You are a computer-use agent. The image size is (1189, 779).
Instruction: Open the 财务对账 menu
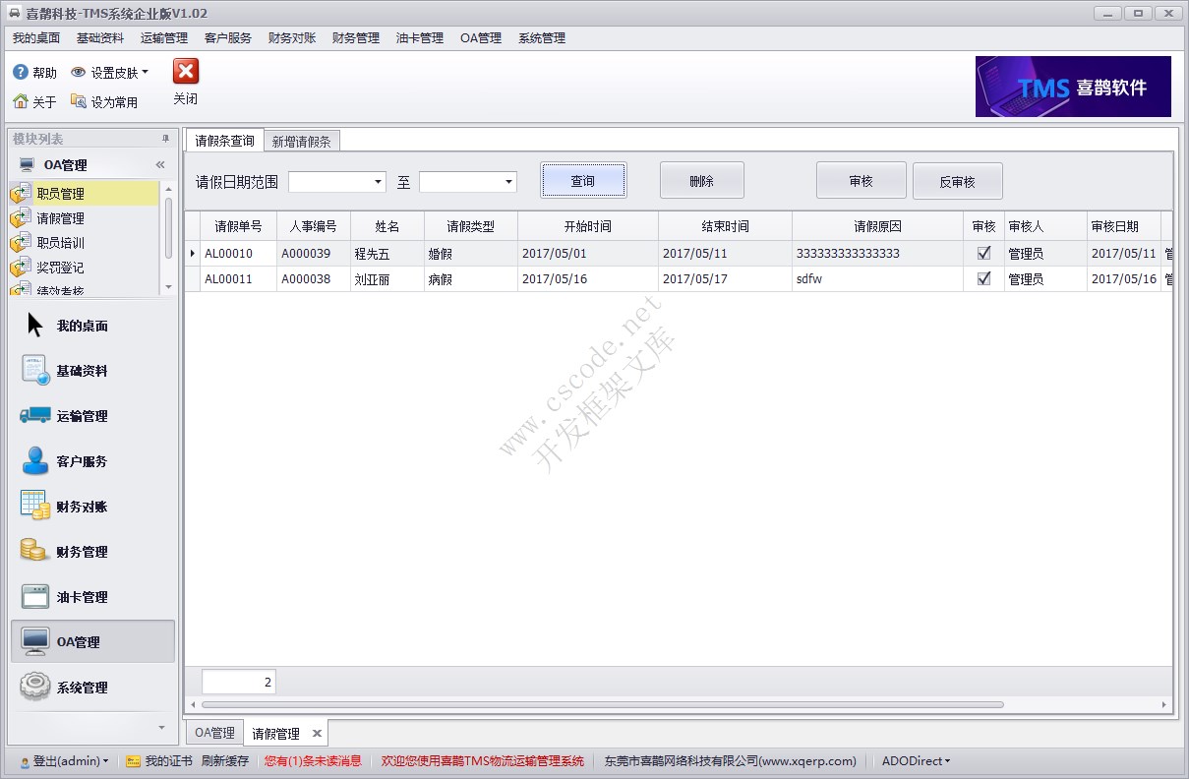click(x=292, y=38)
